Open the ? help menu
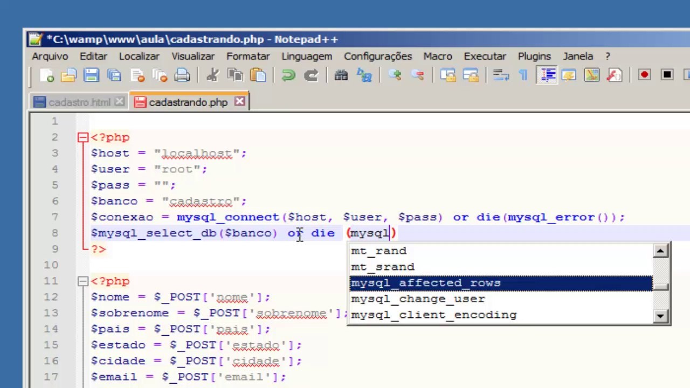Viewport: 690px width, 388px height. [608, 56]
